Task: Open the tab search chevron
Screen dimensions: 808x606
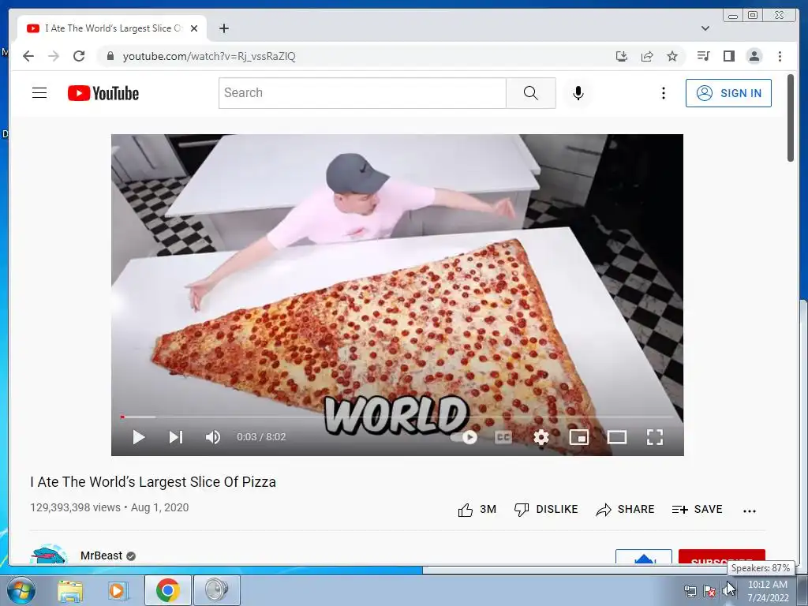Action: 705,28
